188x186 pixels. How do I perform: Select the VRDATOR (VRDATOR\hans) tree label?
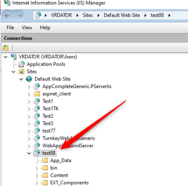[x=48, y=57]
